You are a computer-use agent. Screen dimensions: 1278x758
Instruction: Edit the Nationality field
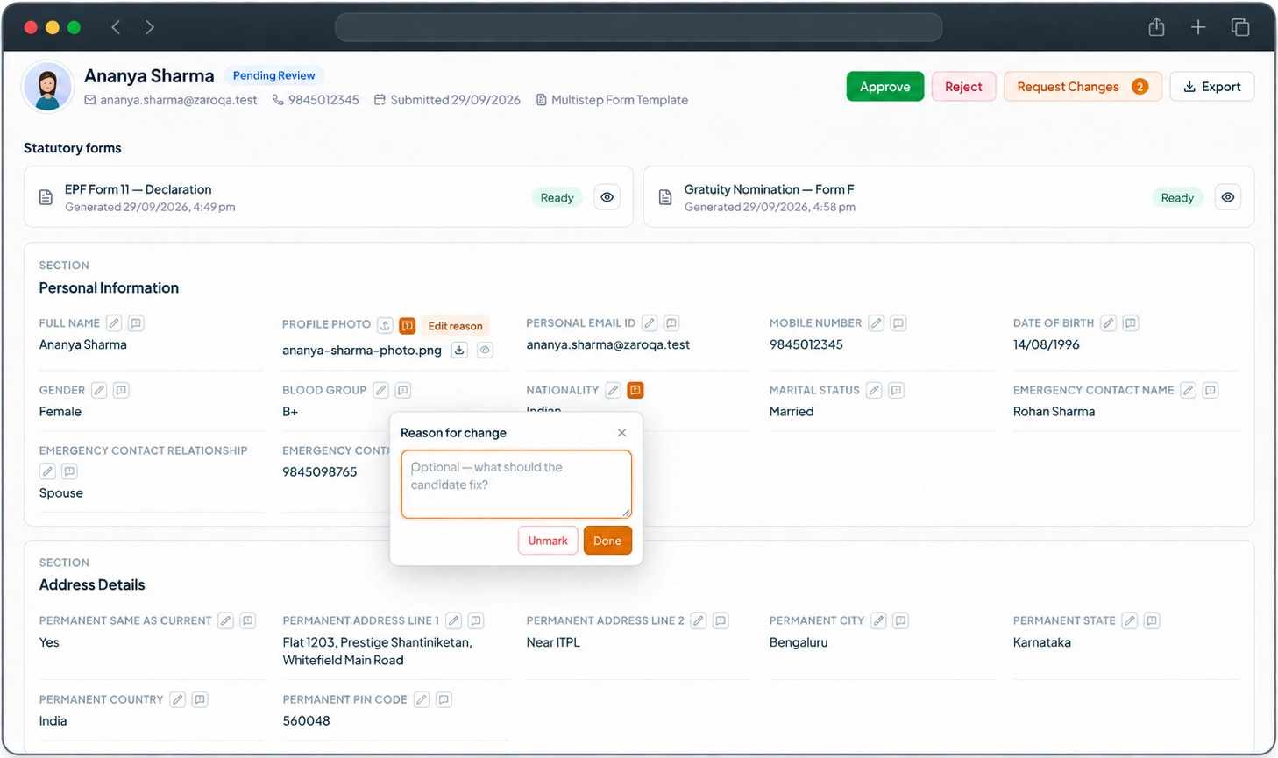pyautogui.click(x=614, y=390)
